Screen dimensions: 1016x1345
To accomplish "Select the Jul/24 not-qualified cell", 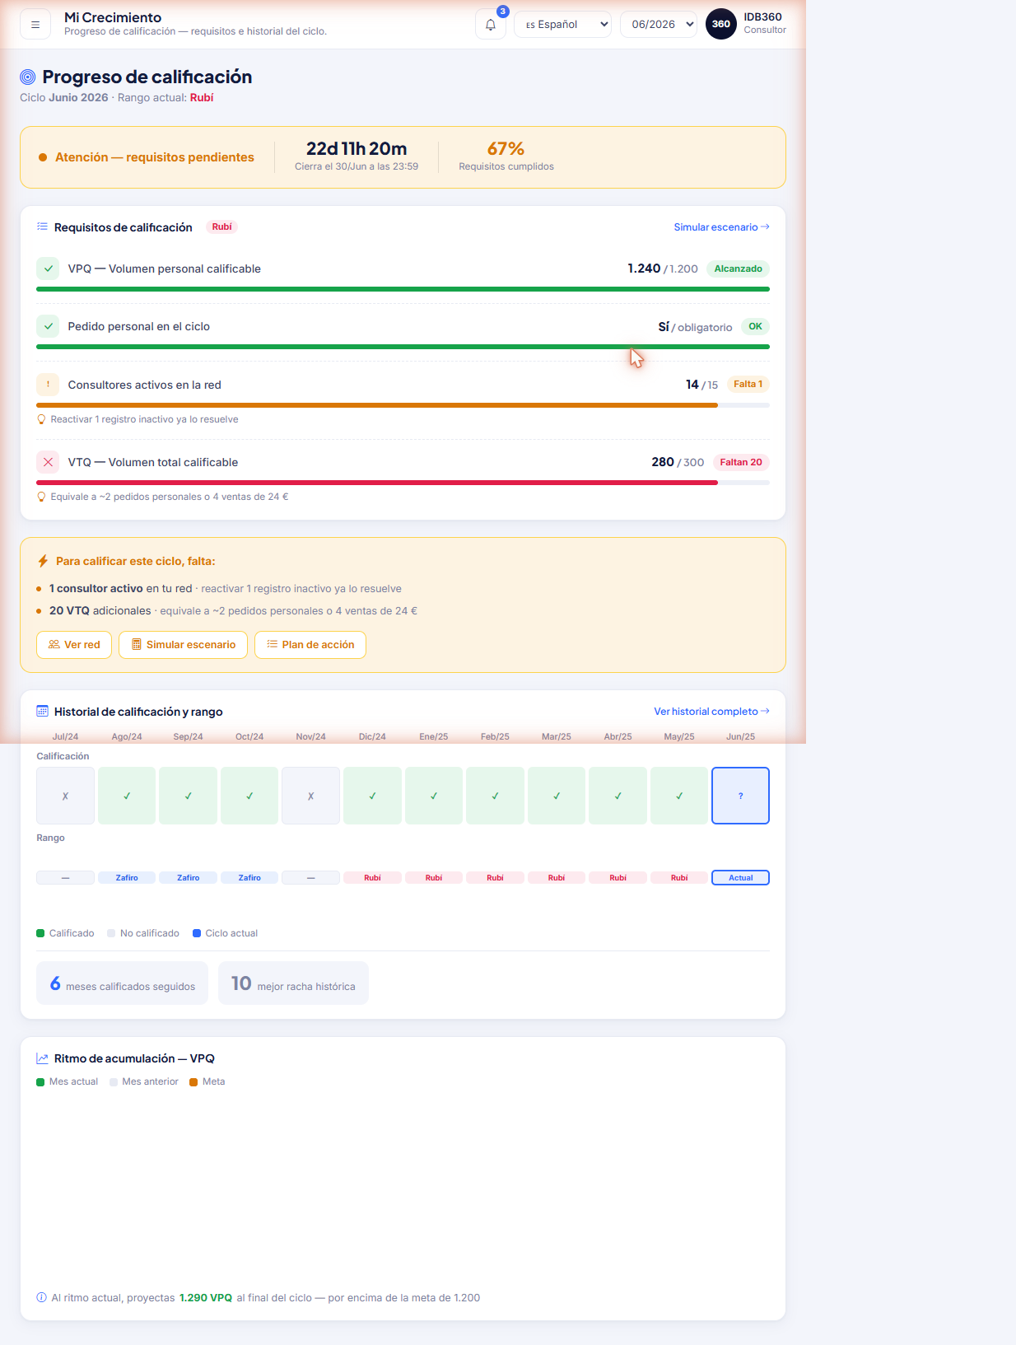I will tap(65, 796).
